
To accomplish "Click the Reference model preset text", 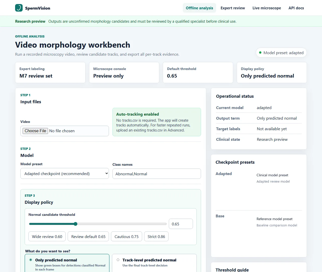I will [x=274, y=219].
